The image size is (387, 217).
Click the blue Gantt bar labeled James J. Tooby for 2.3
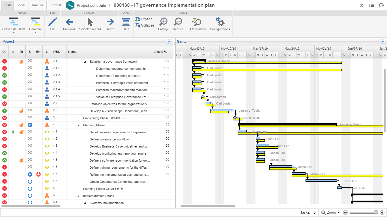coord(222,110)
